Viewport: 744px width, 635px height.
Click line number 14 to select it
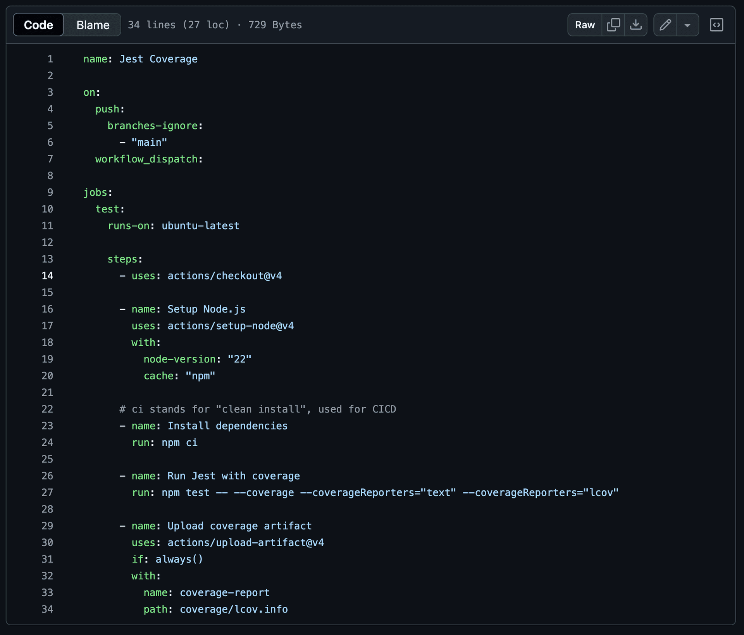point(47,276)
